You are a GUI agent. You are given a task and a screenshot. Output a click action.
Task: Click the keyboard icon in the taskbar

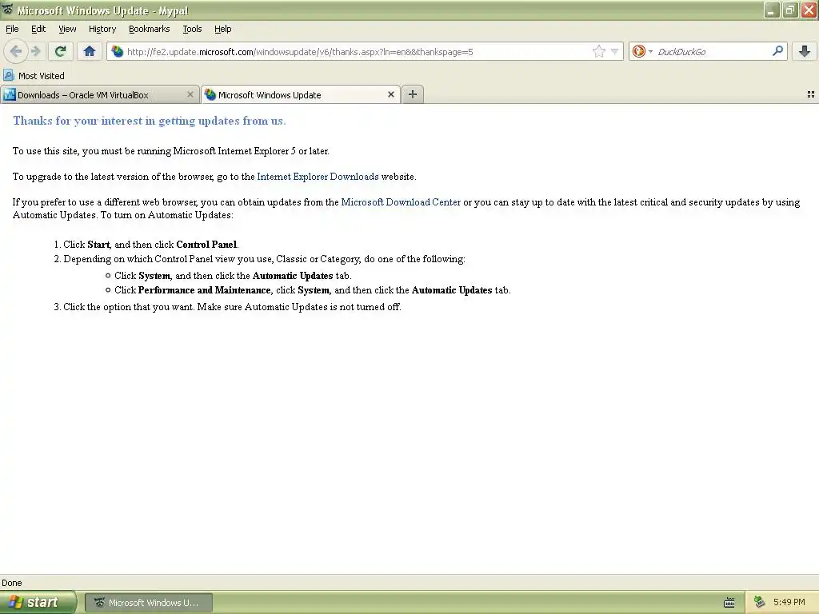729,603
